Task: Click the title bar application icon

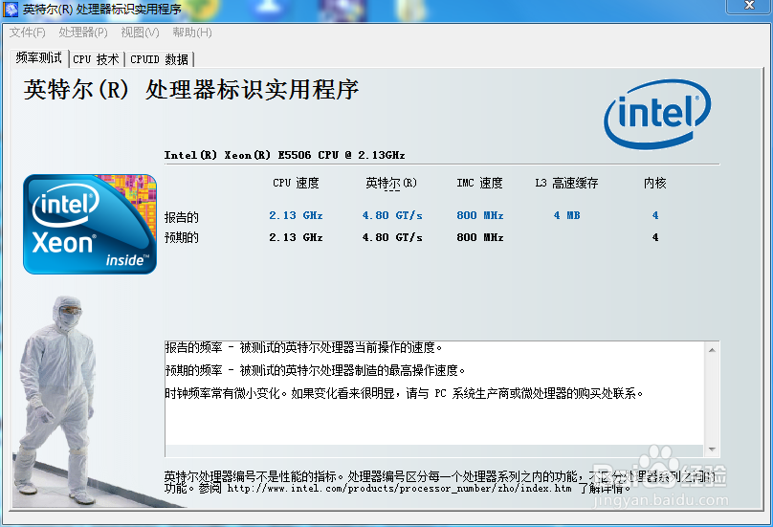Action: click(x=11, y=9)
